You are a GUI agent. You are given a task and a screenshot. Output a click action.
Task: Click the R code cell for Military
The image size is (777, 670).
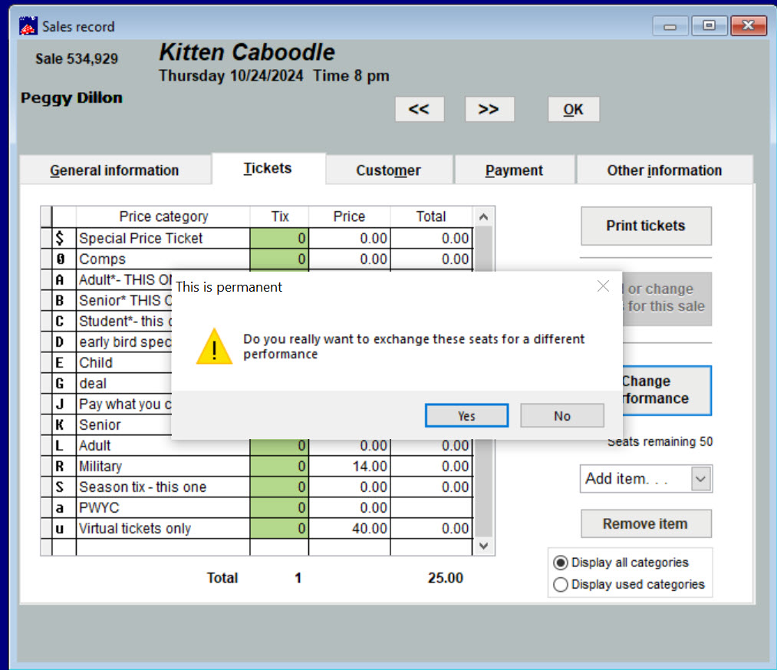(64, 467)
